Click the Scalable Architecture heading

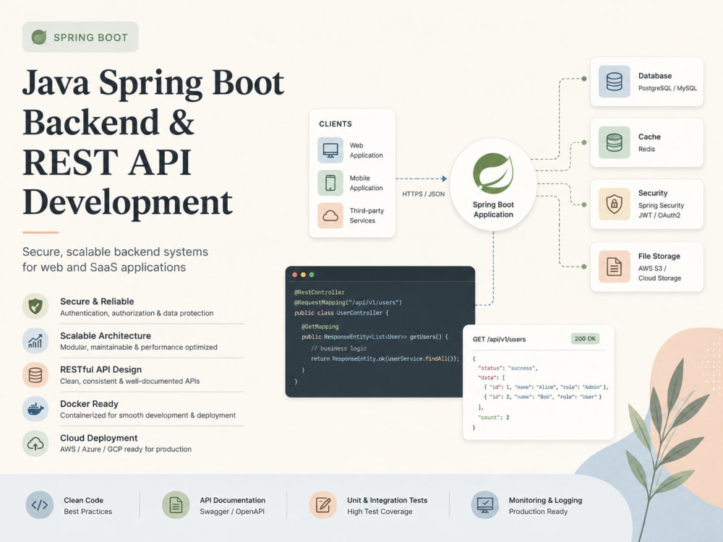pyautogui.click(x=105, y=335)
